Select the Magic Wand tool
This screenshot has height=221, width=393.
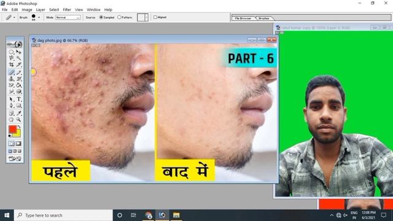19,58
